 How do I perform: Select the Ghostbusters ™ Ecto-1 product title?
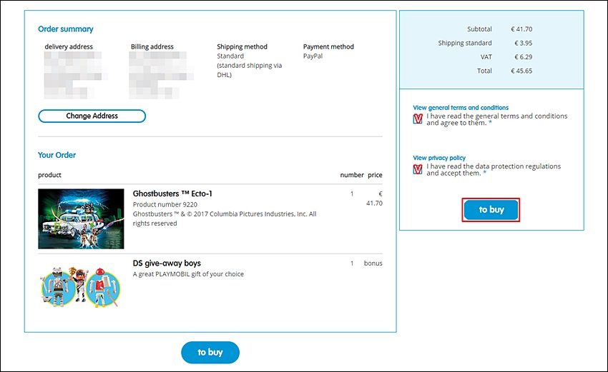point(172,193)
